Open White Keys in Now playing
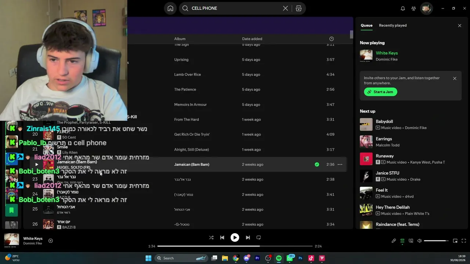The width and height of the screenshot is (470, 264). click(x=387, y=53)
